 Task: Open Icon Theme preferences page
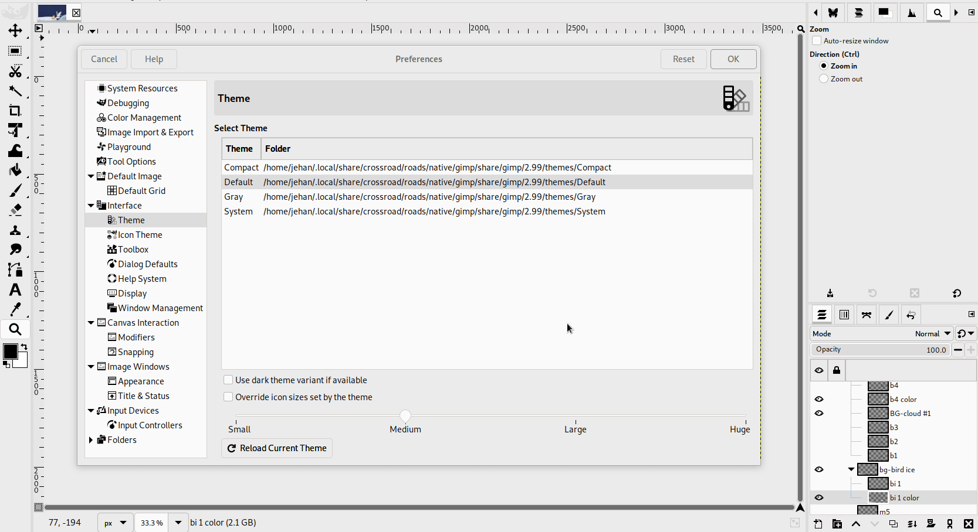point(140,234)
